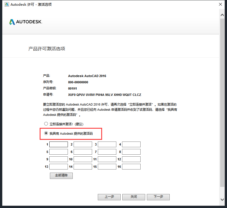
Task: Click the serial number 800-00000000
Action: pyautogui.click(x=78, y=82)
